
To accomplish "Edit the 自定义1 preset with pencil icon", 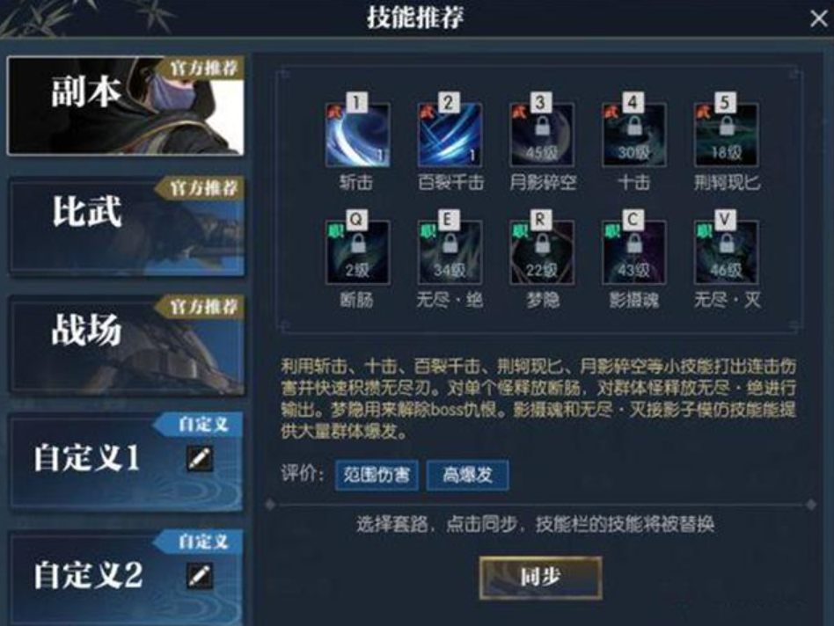I will 200,459.
